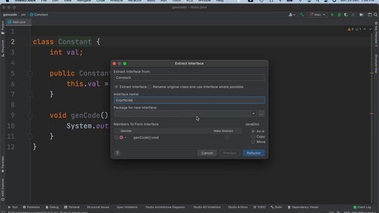Open Structural Issues tool tab
This screenshot has height=213, width=379.
pos(98,207)
